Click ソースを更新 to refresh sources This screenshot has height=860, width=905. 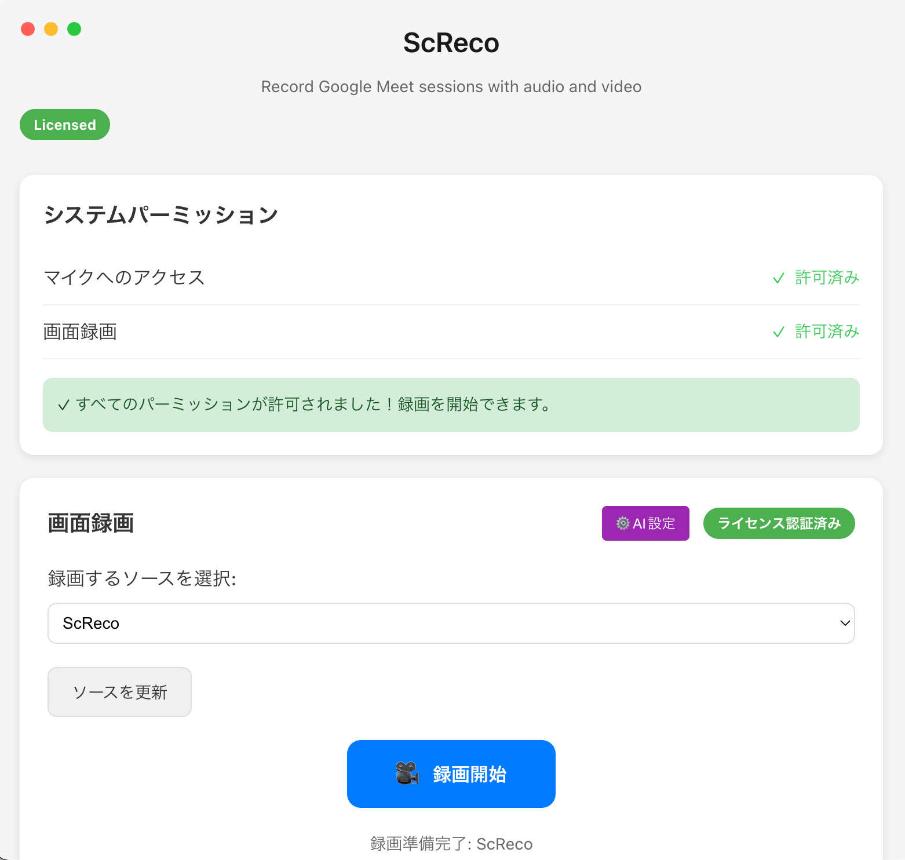click(119, 691)
